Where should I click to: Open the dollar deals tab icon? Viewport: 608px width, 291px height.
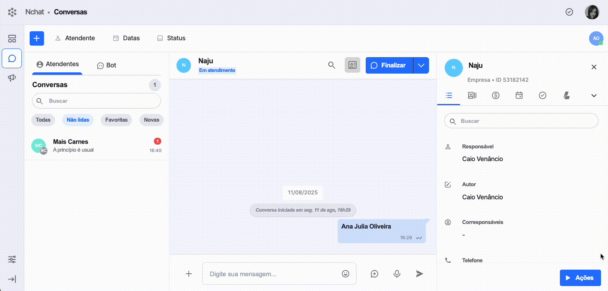pyautogui.click(x=496, y=95)
